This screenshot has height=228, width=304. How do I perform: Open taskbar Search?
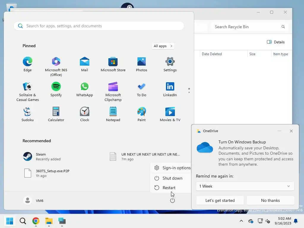[23, 221]
